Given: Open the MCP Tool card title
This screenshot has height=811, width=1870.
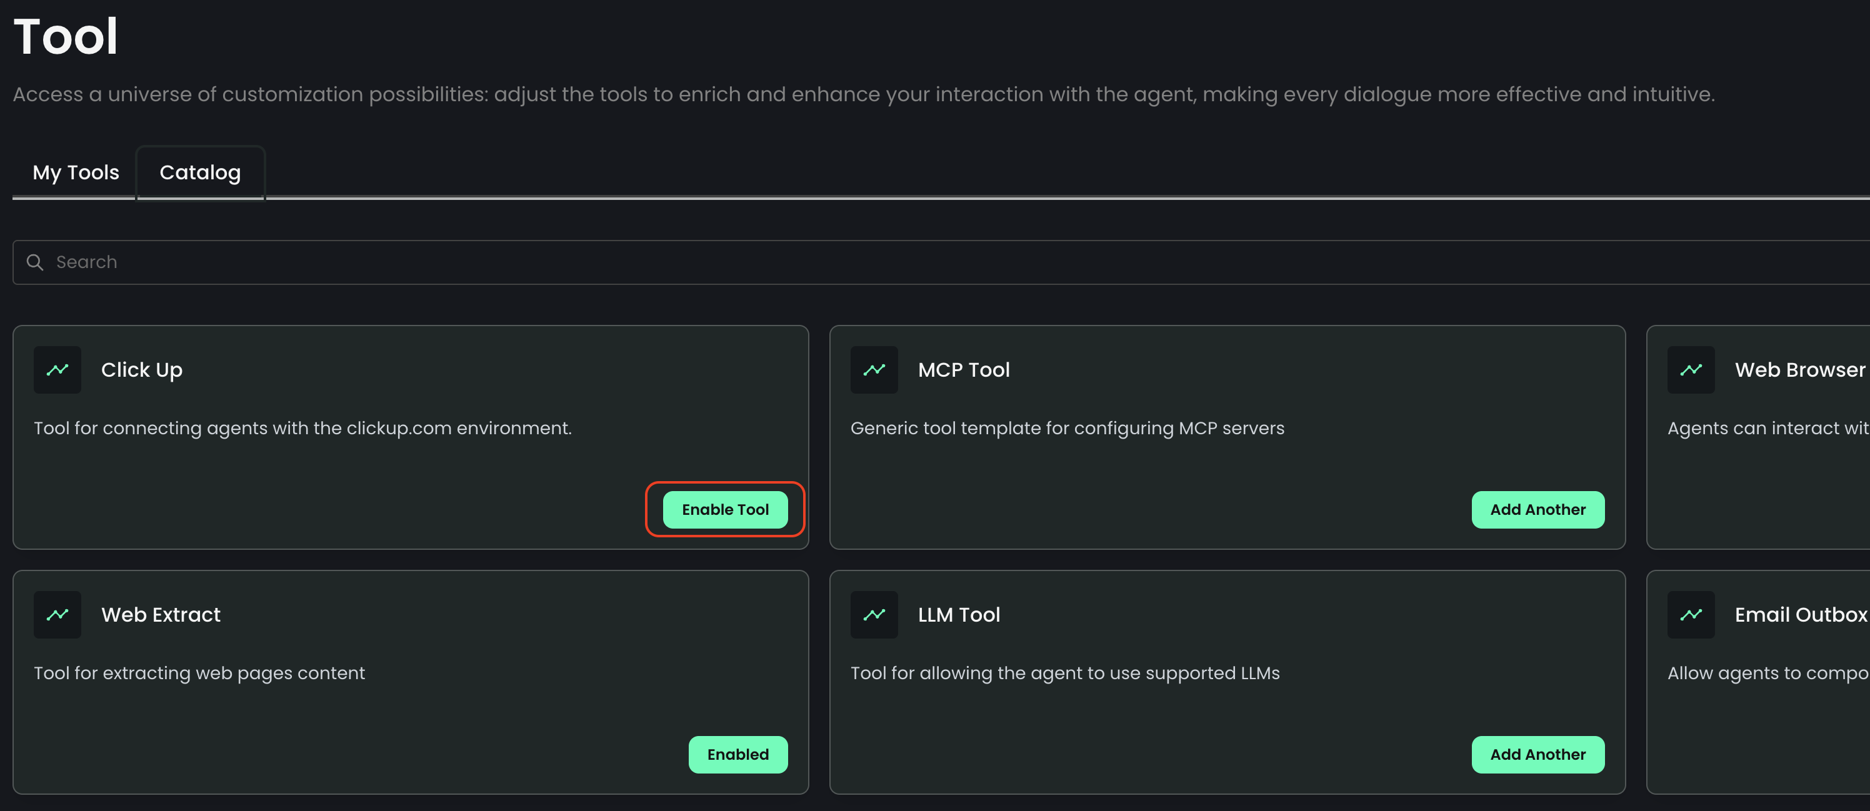Looking at the screenshot, I should click(x=963, y=370).
